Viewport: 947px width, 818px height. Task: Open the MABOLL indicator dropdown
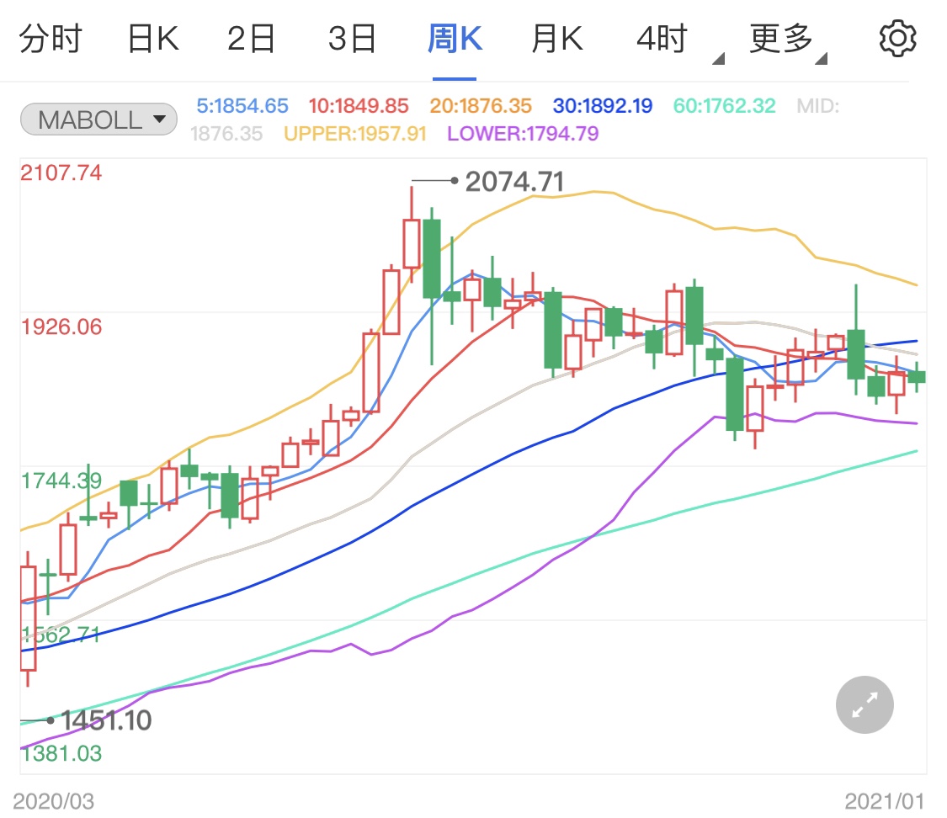point(98,119)
